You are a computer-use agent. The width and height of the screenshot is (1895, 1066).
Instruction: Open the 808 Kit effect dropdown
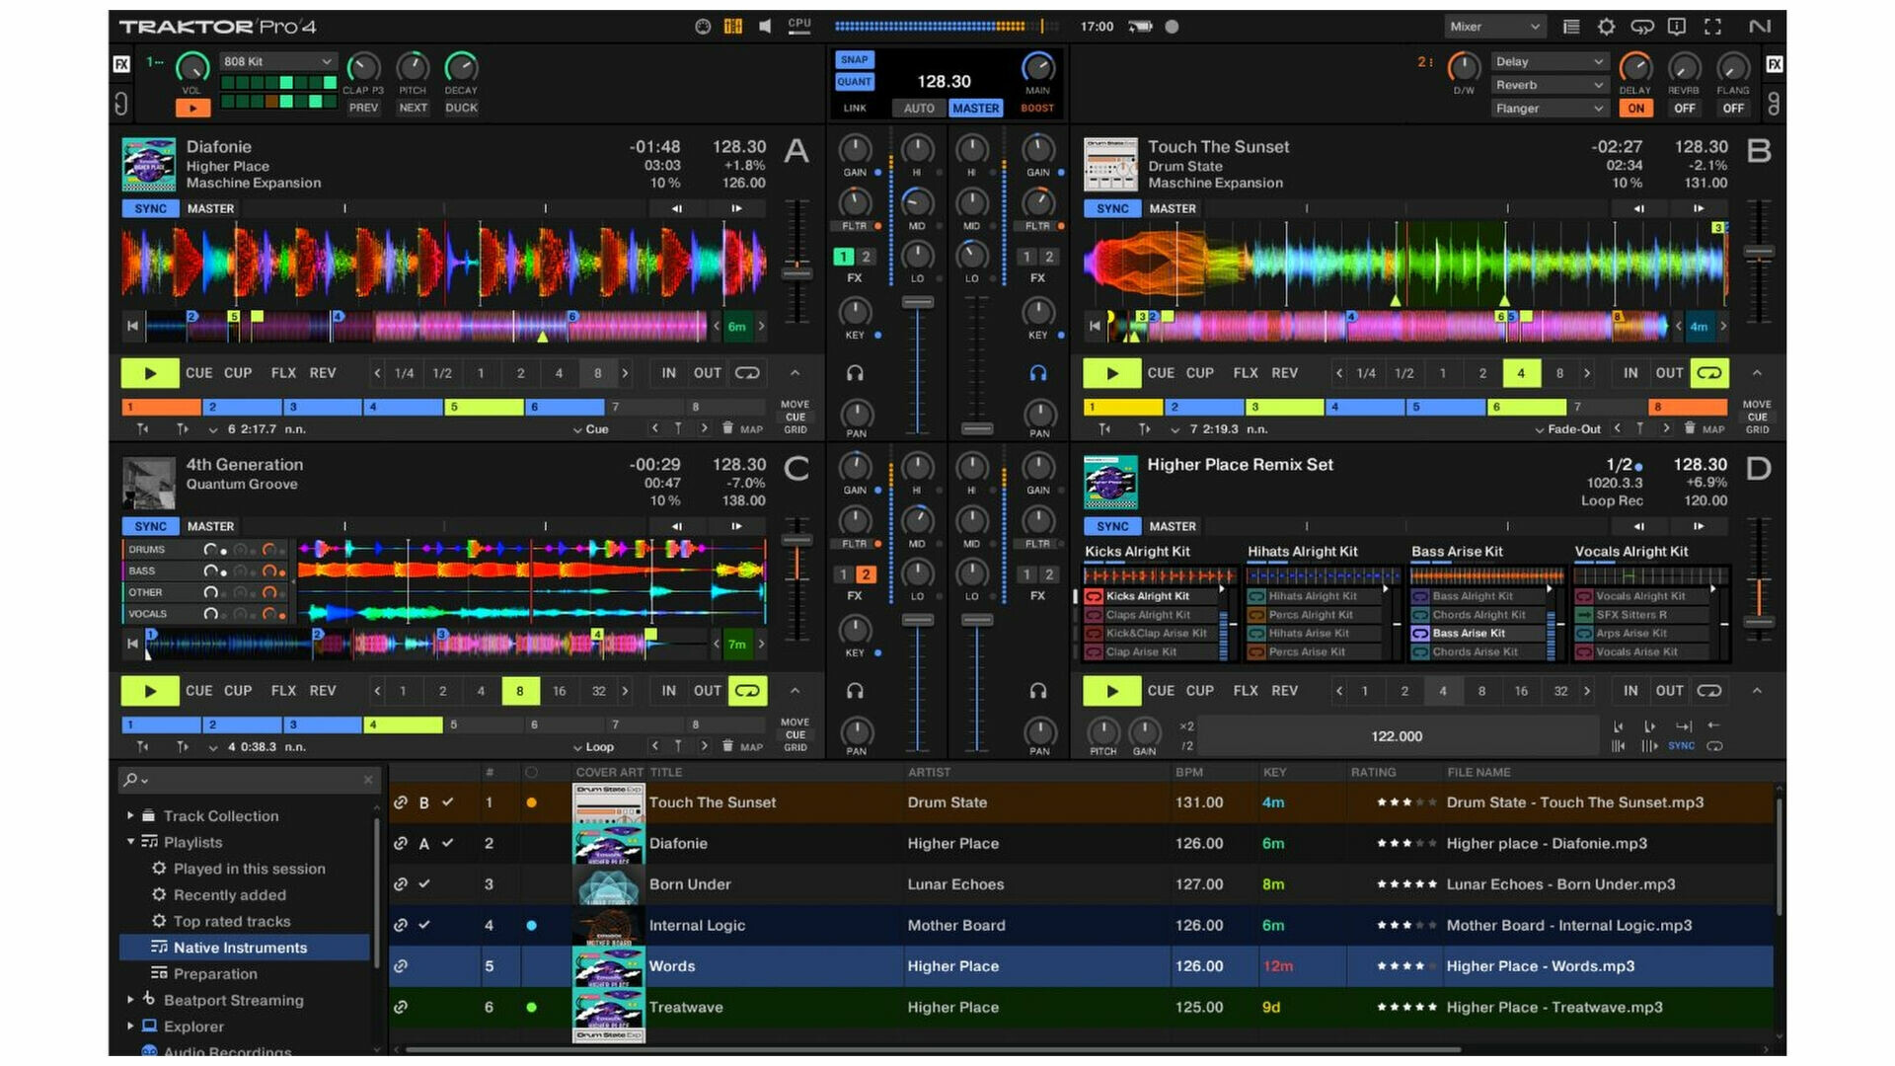[x=278, y=61]
